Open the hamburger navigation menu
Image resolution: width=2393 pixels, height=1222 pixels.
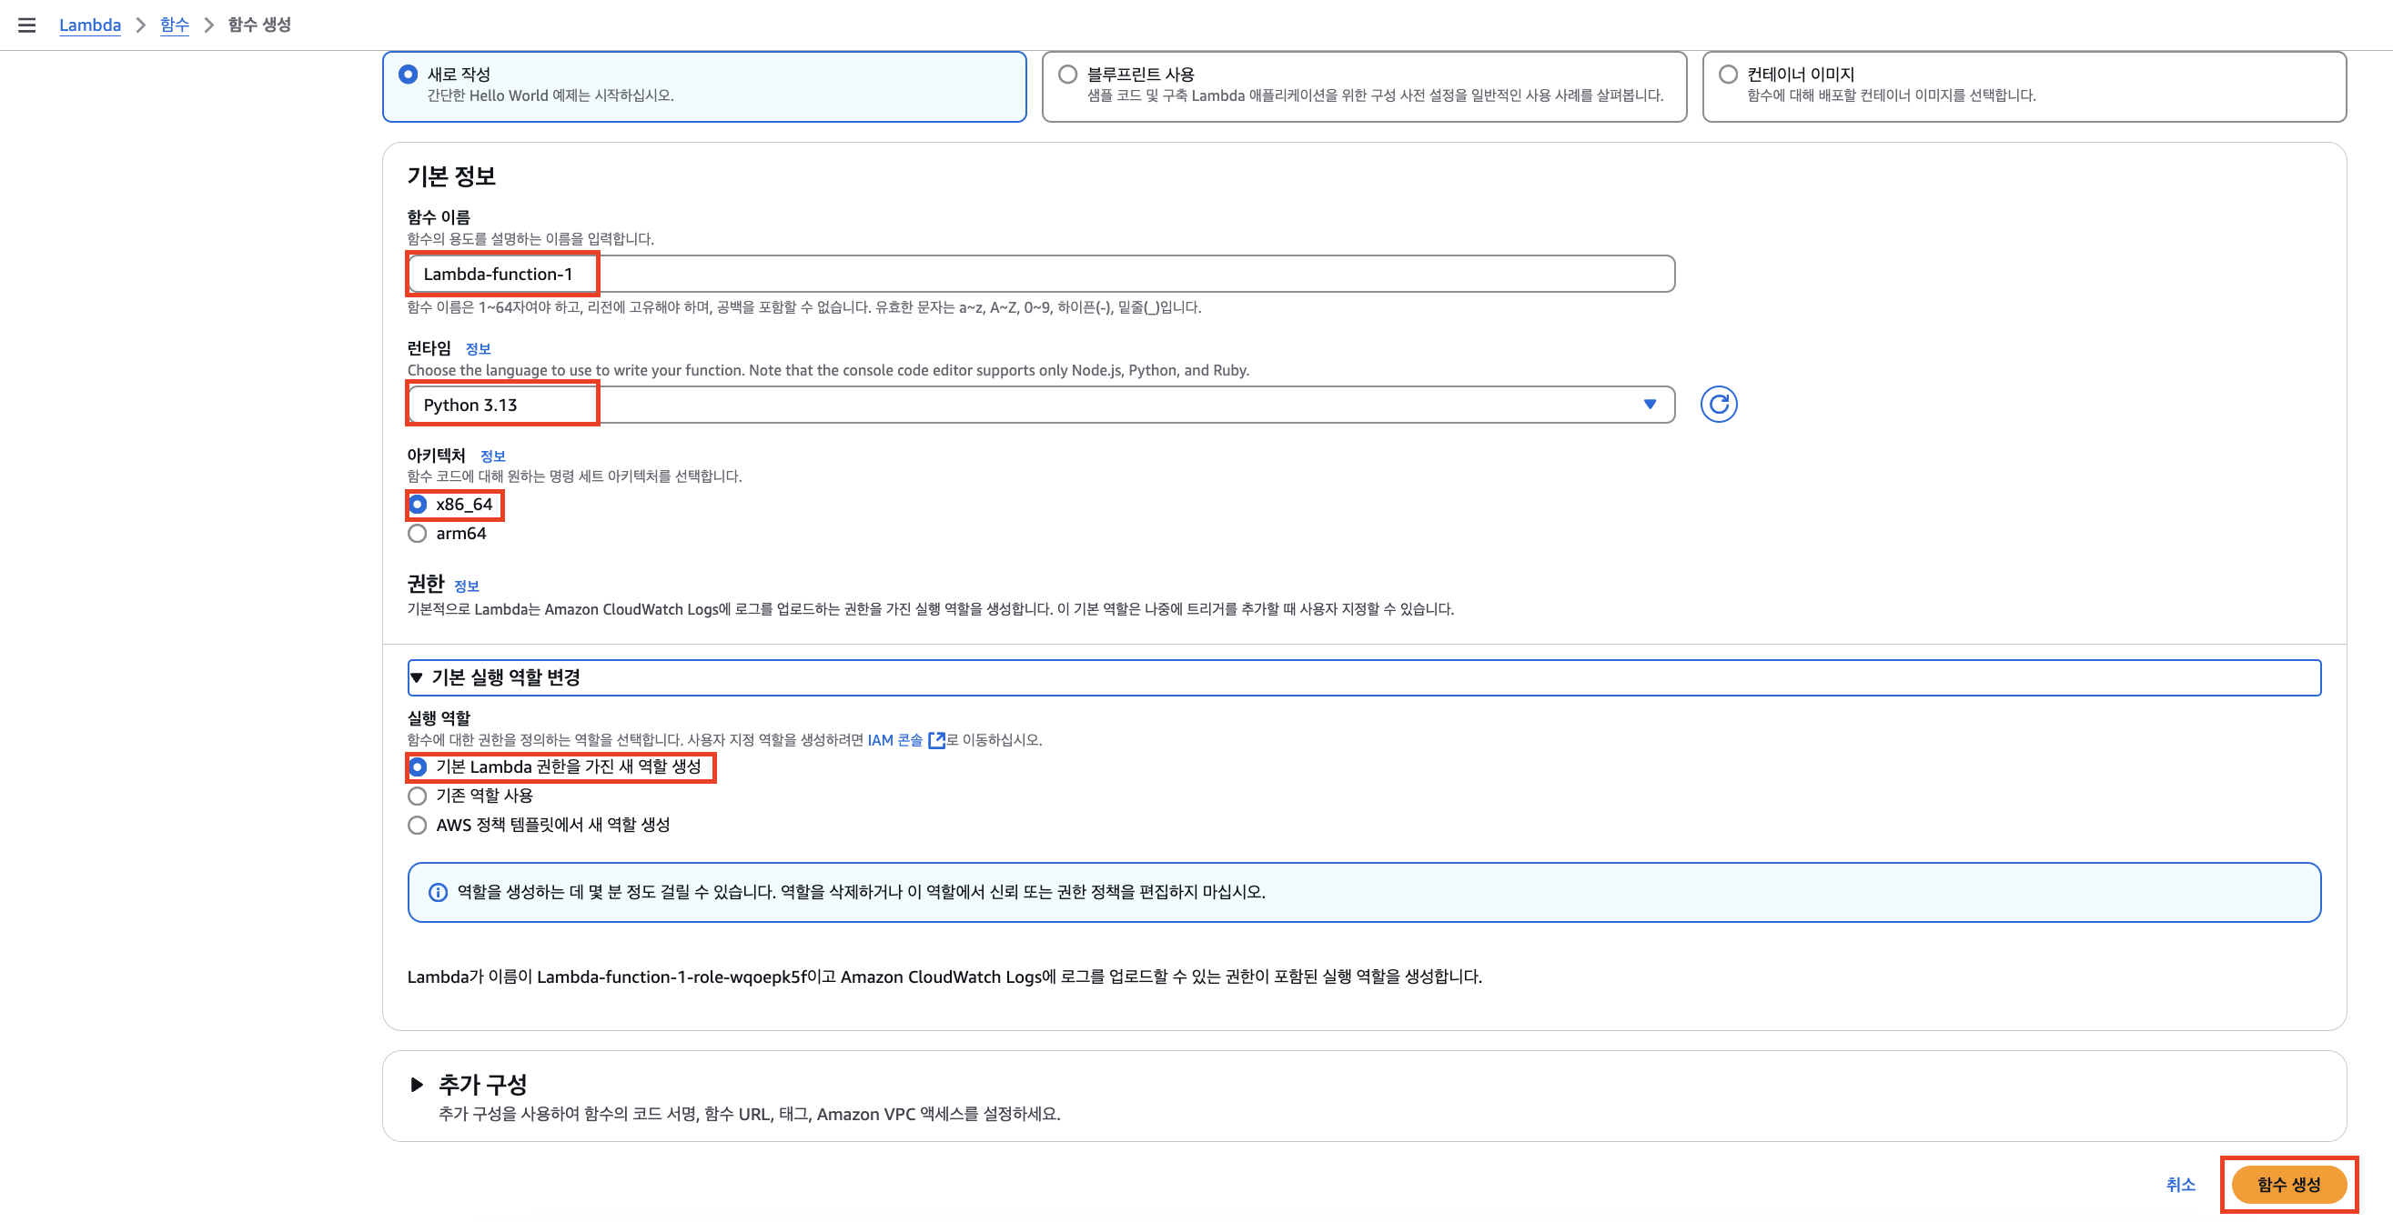click(27, 25)
